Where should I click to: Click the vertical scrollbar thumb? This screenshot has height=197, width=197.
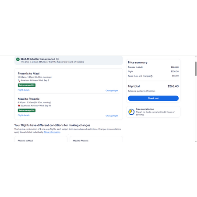[196, 69]
